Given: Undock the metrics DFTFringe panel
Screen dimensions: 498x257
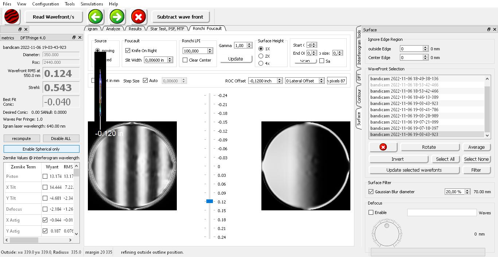Looking at the screenshot, I should click(x=74, y=38).
